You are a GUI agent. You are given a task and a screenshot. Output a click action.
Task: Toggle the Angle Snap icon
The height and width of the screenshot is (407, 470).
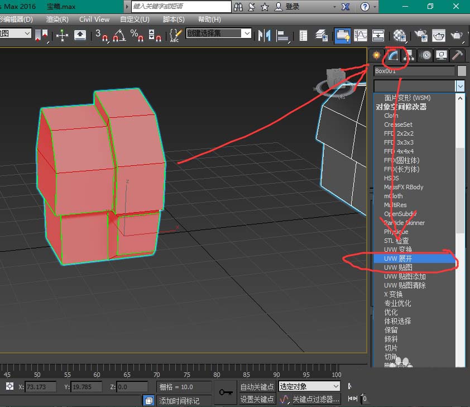119,35
